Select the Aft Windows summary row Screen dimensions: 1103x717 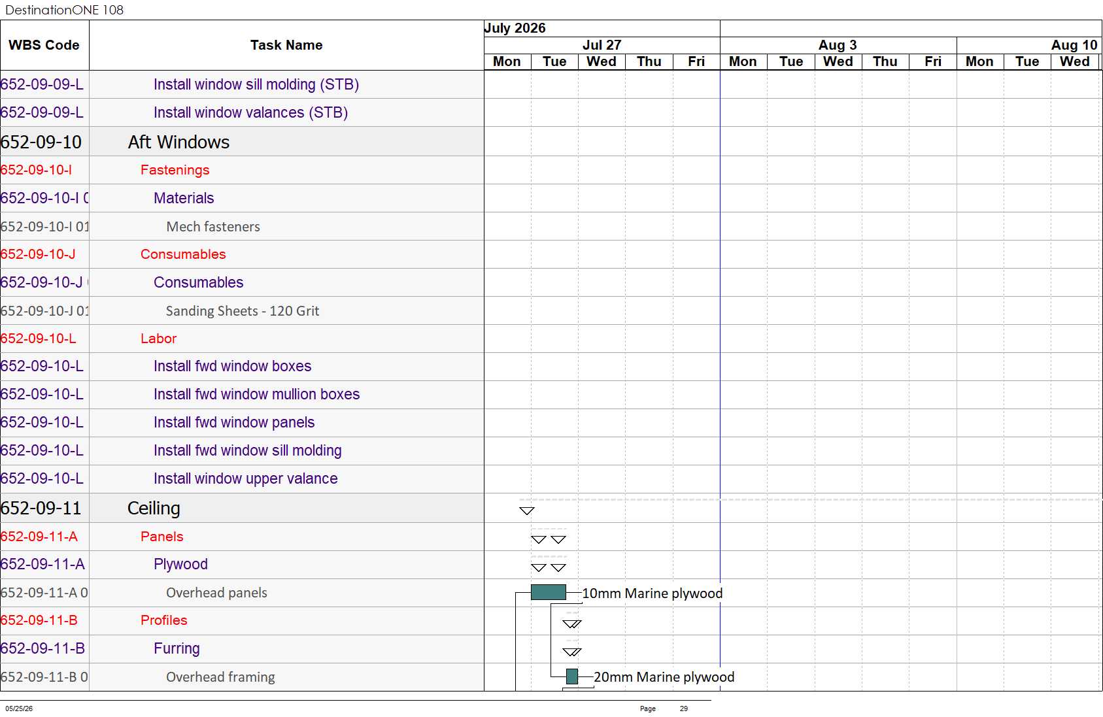click(x=242, y=142)
